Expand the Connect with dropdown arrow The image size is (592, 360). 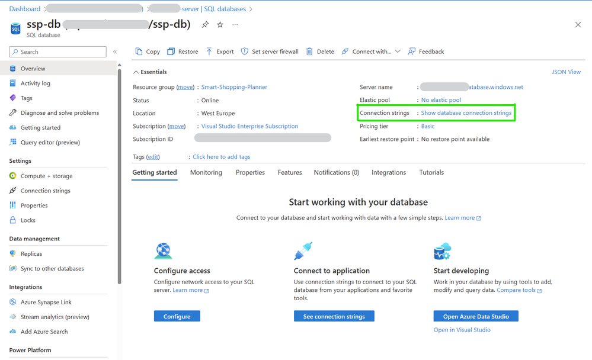click(x=398, y=52)
